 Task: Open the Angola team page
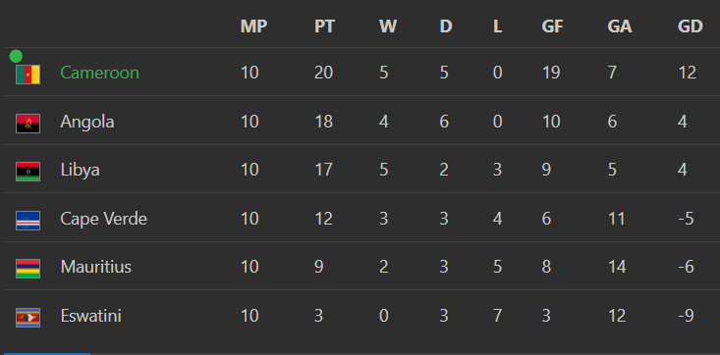coord(87,122)
